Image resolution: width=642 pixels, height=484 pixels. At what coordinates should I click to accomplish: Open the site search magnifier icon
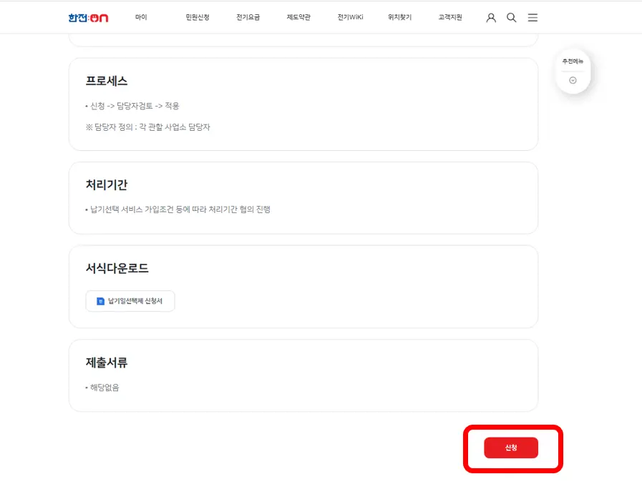pyautogui.click(x=511, y=18)
